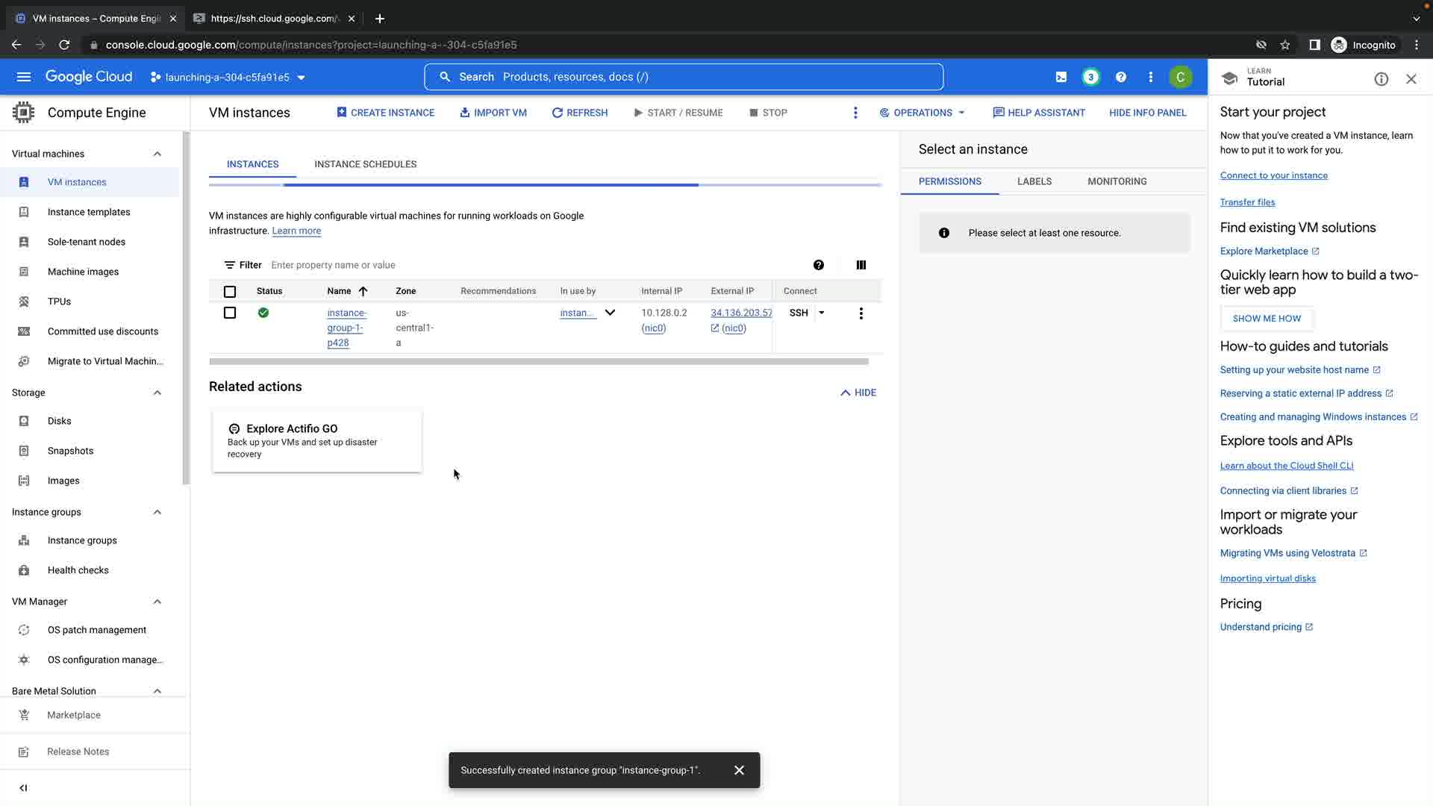The width and height of the screenshot is (1433, 806).
Task: Open the main navigation hamburger menu
Action: coord(24,77)
